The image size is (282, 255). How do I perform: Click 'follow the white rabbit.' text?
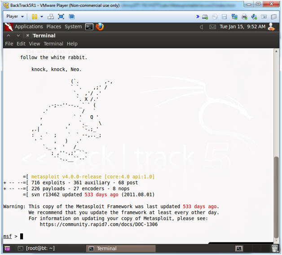coord(54,57)
